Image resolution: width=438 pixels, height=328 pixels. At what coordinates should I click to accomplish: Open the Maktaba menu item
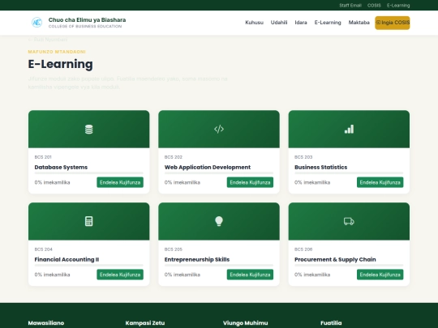point(359,23)
